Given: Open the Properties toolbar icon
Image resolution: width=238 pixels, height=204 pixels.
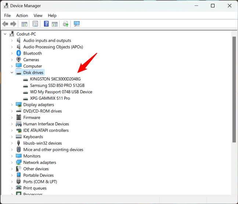Looking at the screenshot, I should pyautogui.click(x=35, y=24).
